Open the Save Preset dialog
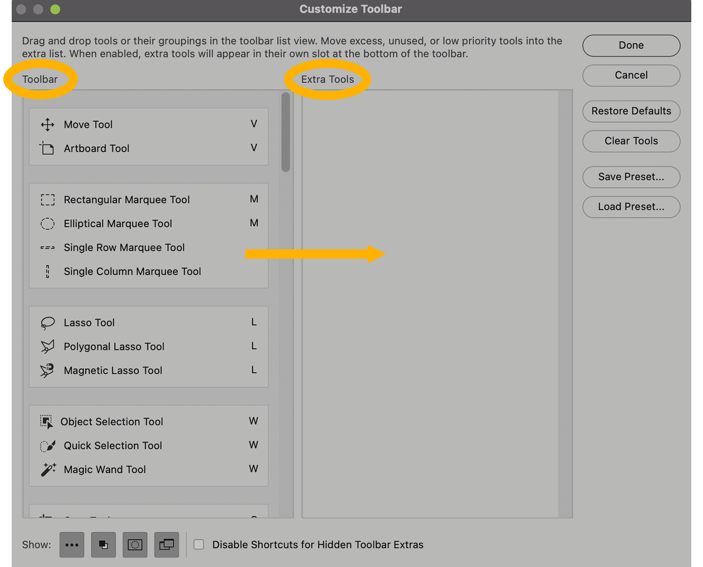Image resolution: width=703 pixels, height=567 pixels. pos(631,177)
